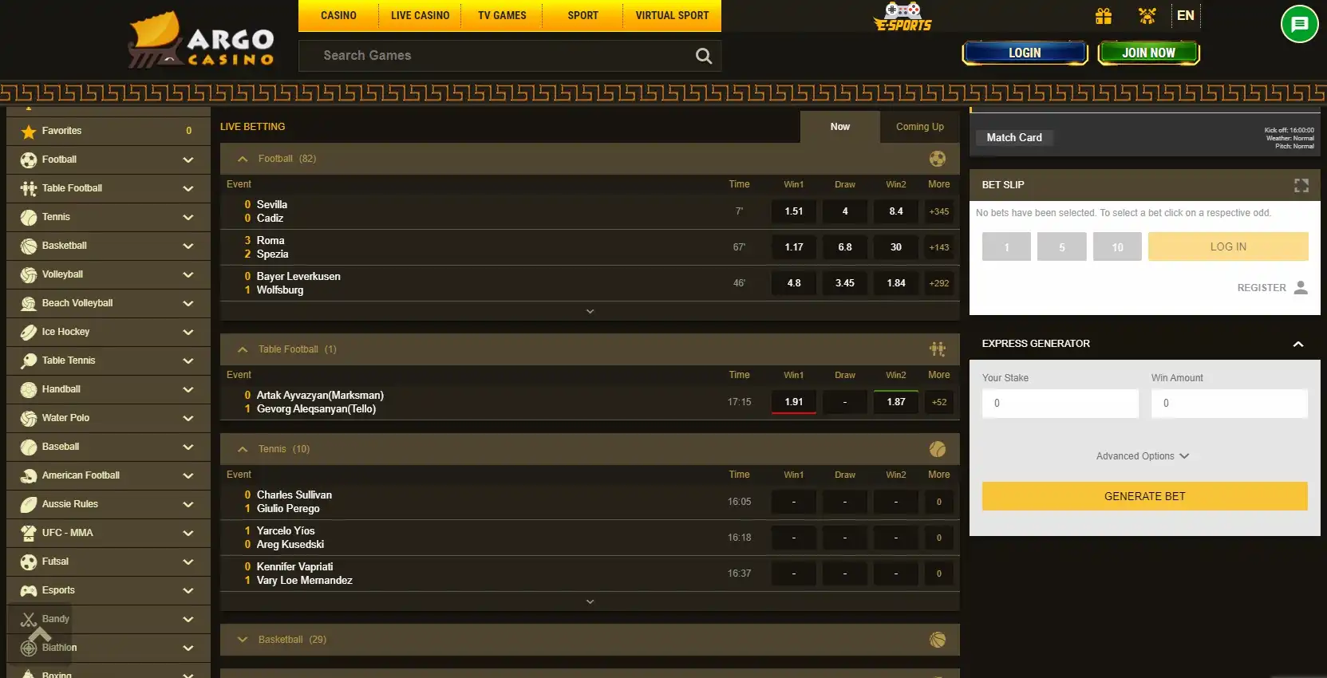The height and width of the screenshot is (678, 1327).
Task: Click the search magnifier icon
Action: [703, 56]
